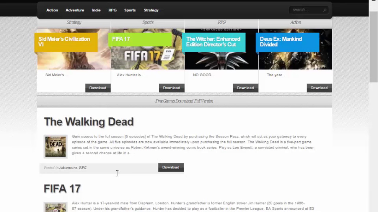Screen dimensions: 378x212
Task: Click the 'Alex Hunter is...' excerpt text
Action: click(130, 75)
